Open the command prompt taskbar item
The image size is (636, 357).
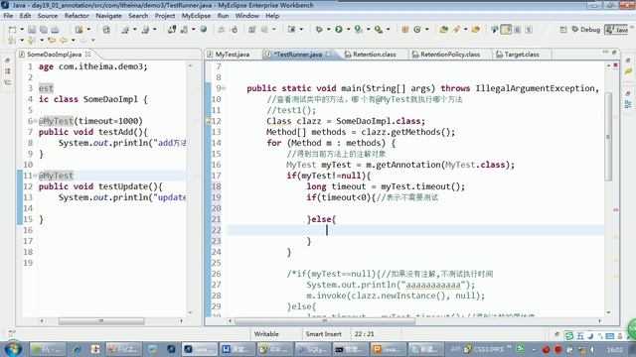click(x=350, y=349)
